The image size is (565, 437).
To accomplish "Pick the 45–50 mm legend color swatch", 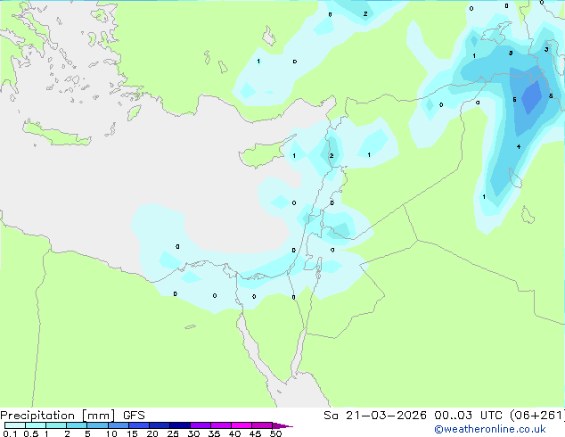I will pyautogui.click(x=262, y=425).
